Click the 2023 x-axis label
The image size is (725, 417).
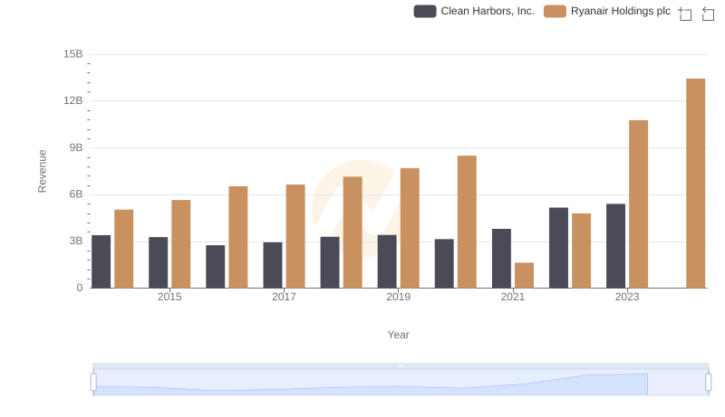627,297
